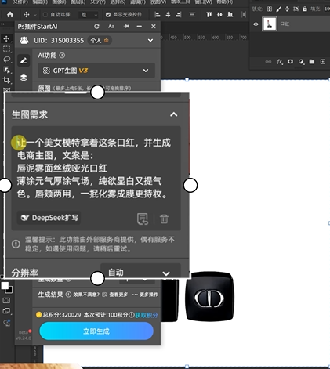Click the info icon next to AI功能
Screen dimensions: 330x369
click(62, 56)
